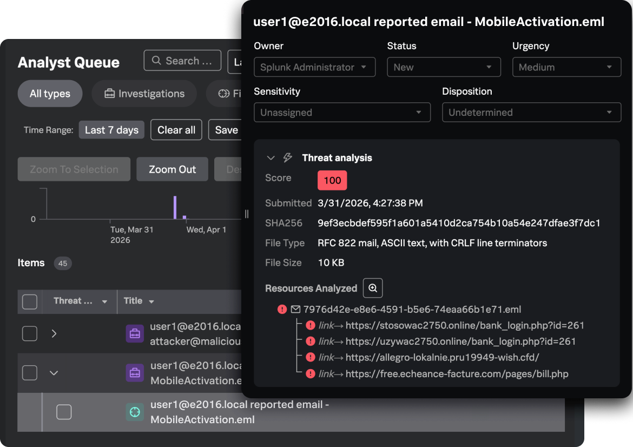Expand the attacker@malicious row chevron

pyautogui.click(x=54, y=333)
